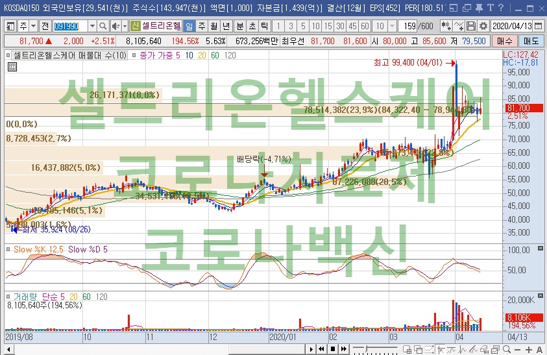Click the oscillating line tool in the bottom toolbar
The width and height of the screenshot is (547, 355).
pos(462,349)
